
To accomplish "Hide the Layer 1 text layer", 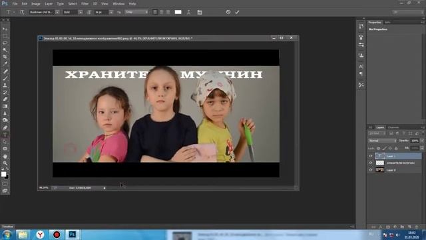I will pyautogui.click(x=371, y=156).
